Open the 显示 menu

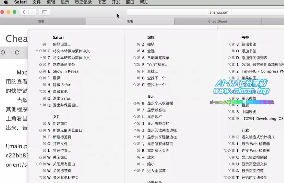point(65,2)
